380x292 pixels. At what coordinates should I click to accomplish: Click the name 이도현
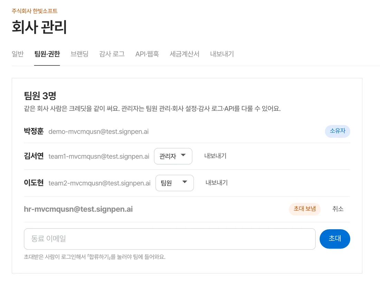(x=34, y=183)
